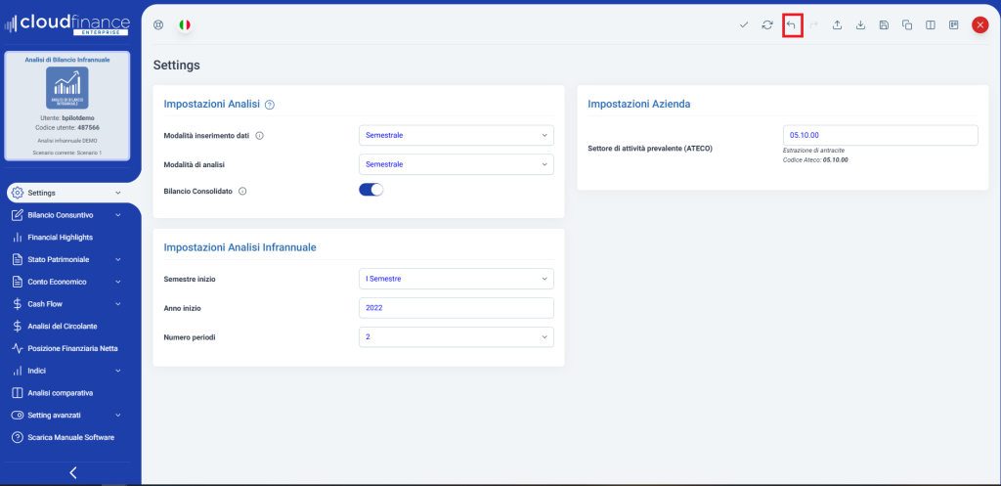Viewport: 1001px width, 486px height.
Task: Click the download icon in top toolbar
Action: point(860,24)
